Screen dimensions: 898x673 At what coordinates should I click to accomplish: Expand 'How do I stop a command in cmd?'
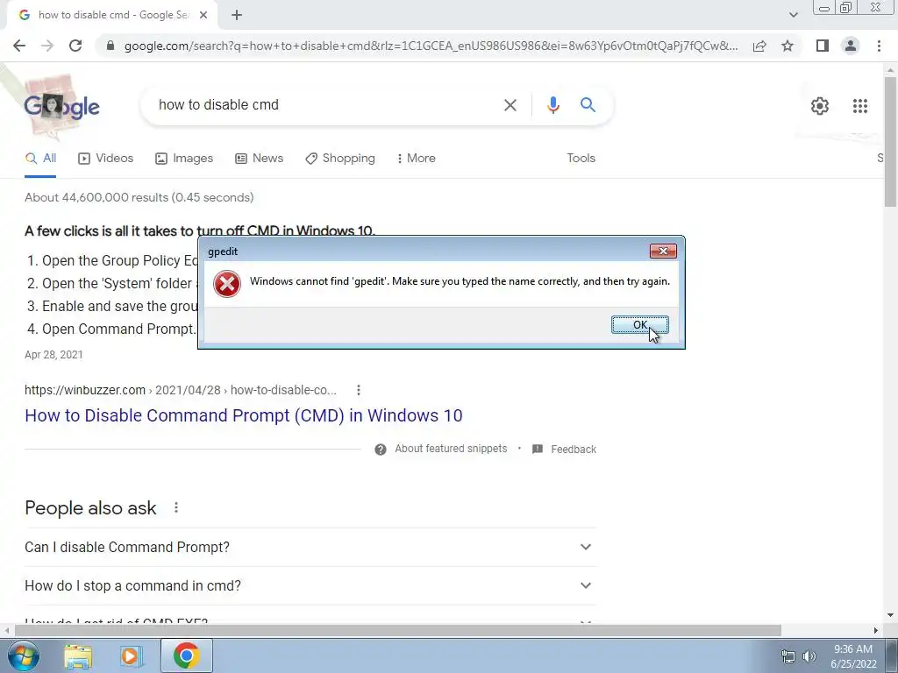(x=310, y=585)
